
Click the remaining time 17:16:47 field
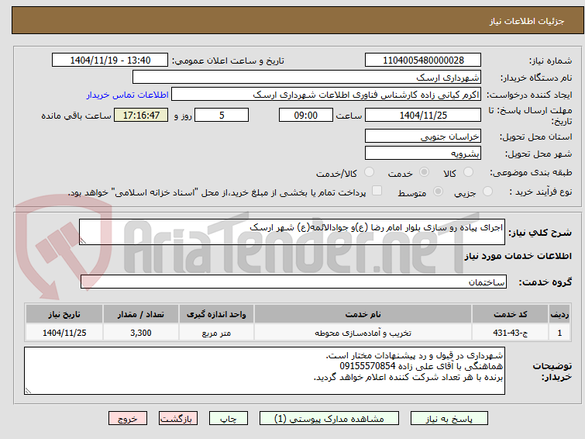pyautogui.click(x=141, y=115)
